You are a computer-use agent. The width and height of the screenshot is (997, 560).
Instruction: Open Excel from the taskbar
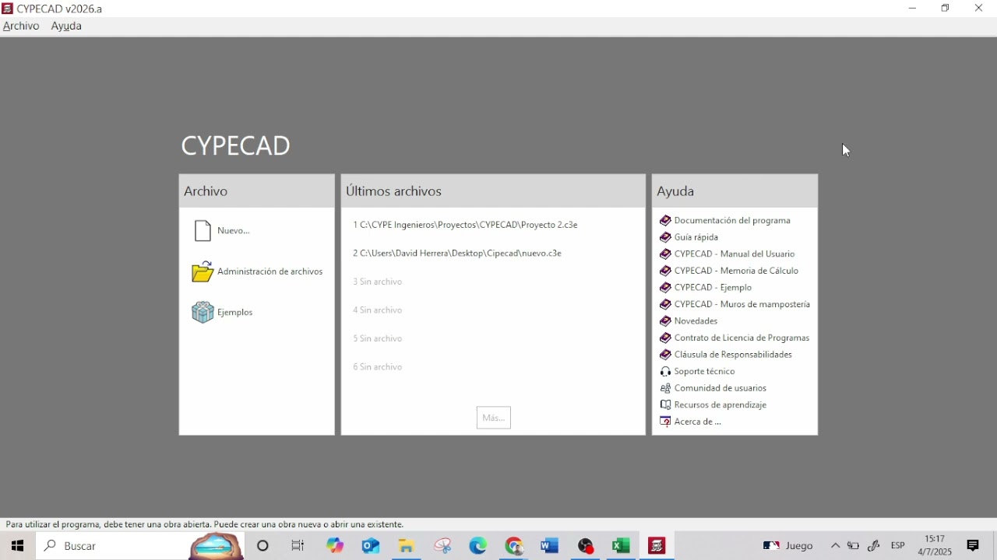tap(622, 547)
